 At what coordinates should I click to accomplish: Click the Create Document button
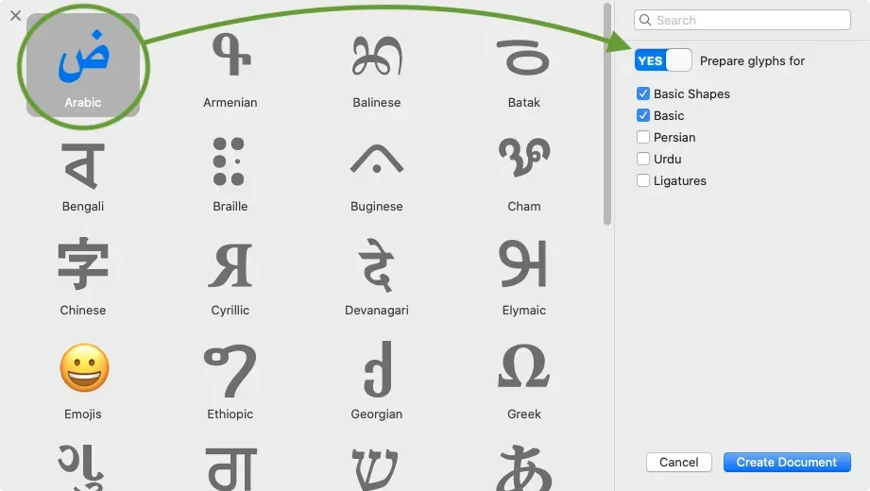[x=787, y=462]
